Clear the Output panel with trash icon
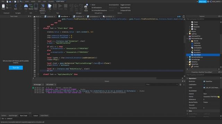Viewport: 222px width, 124px height. (x=180, y=84)
